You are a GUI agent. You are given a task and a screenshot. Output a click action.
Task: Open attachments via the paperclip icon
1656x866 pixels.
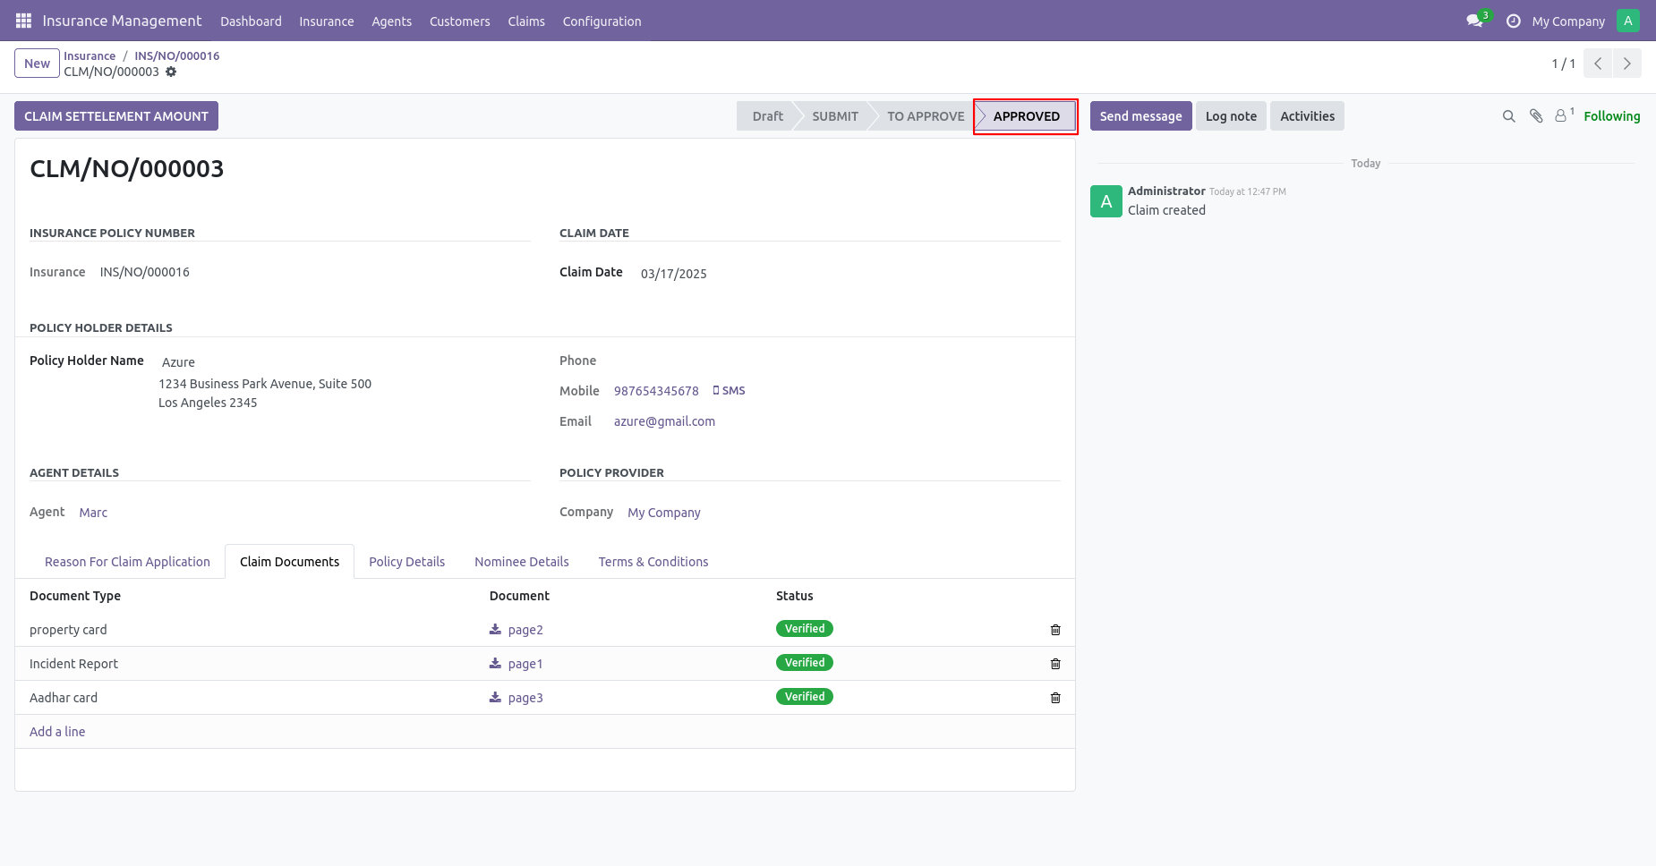pos(1536,116)
